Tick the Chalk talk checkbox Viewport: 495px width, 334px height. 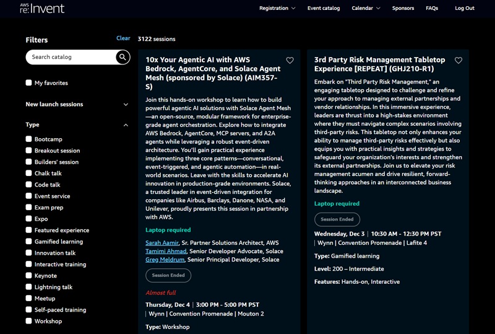pos(29,174)
